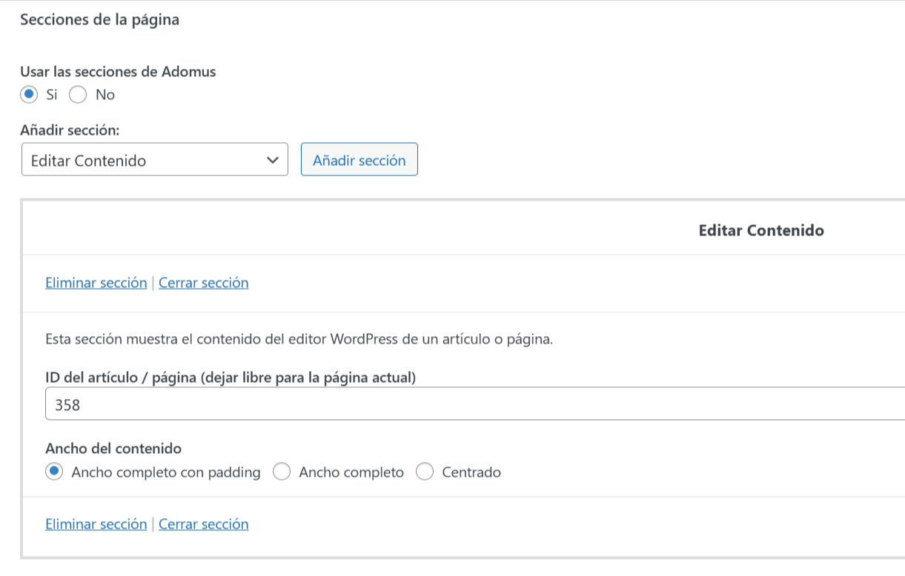Delete section via bottom "Eliminar sección" link
Image resolution: width=905 pixels, height=576 pixels.
point(96,524)
